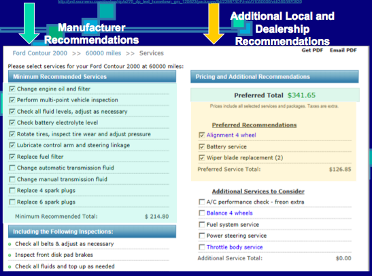Tick Replace 6 spark plugs checkbox
The height and width of the screenshot is (276, 372).
(12, 202)
